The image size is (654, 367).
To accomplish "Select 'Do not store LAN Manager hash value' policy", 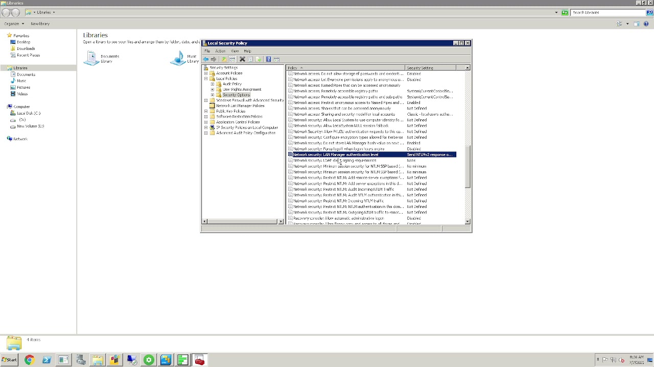I will [371, 143].
